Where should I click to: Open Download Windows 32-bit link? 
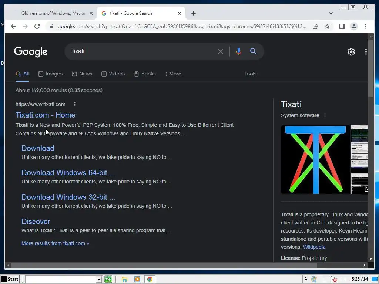click(x=68, y=197)
